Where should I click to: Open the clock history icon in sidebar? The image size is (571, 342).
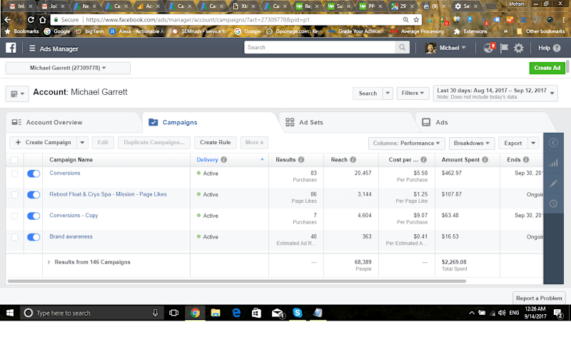[x=554, y=203]
